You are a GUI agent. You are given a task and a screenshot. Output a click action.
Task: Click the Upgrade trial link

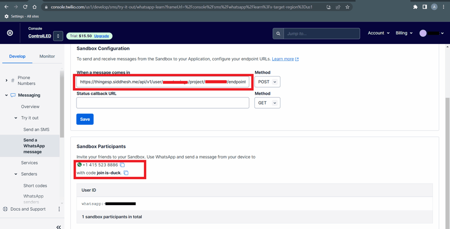(101, 36)
